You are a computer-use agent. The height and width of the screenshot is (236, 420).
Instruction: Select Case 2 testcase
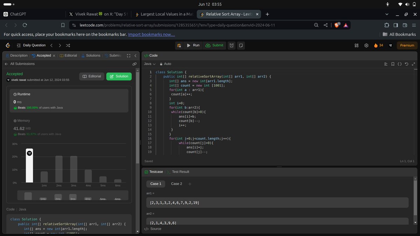coord(176,184)
